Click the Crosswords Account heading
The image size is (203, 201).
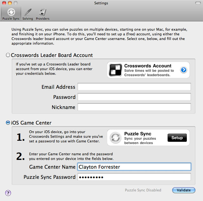148,66
